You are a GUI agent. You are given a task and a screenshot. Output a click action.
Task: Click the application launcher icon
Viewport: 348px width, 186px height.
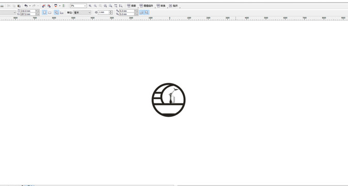pyautogui.click(x=55, y=6)
